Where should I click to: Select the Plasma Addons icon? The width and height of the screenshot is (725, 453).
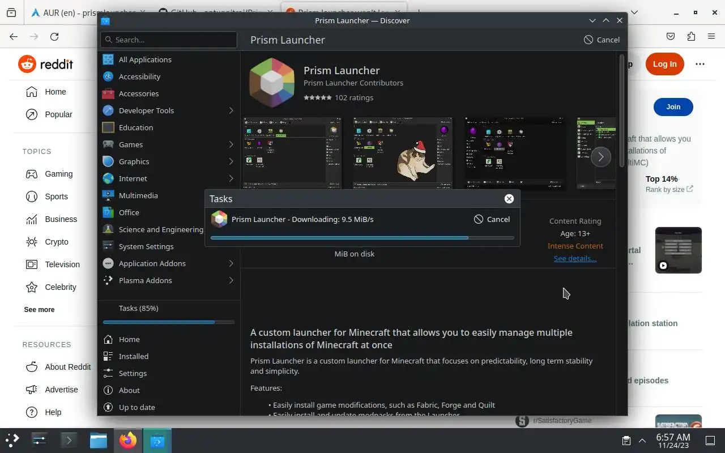108,280
